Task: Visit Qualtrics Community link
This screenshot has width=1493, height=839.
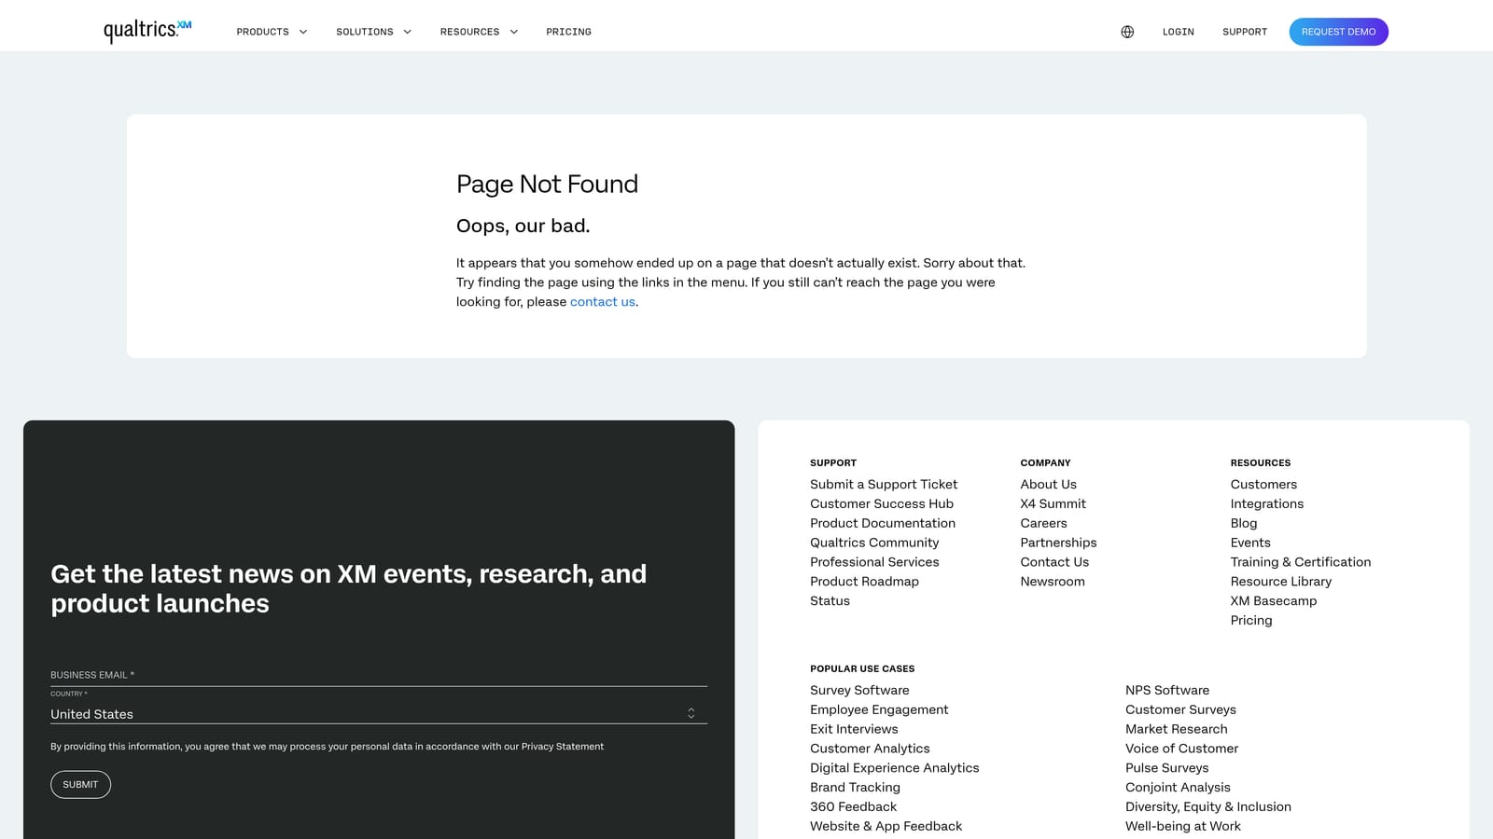Action: coord(874,543)
